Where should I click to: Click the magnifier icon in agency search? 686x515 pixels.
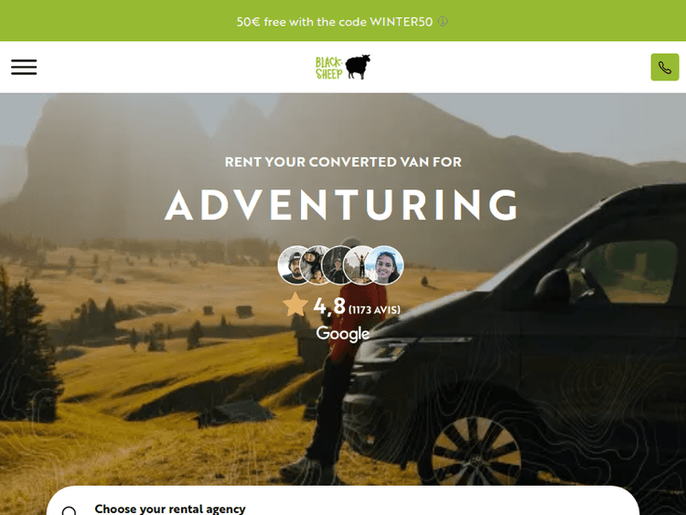point(70,510)
